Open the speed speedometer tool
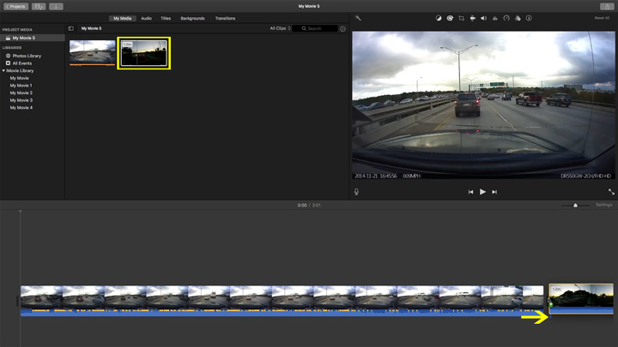Viewport: 618px width, 347px height. click(506, 18)
